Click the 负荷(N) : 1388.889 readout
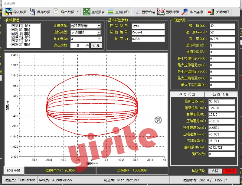 point(132,170)
